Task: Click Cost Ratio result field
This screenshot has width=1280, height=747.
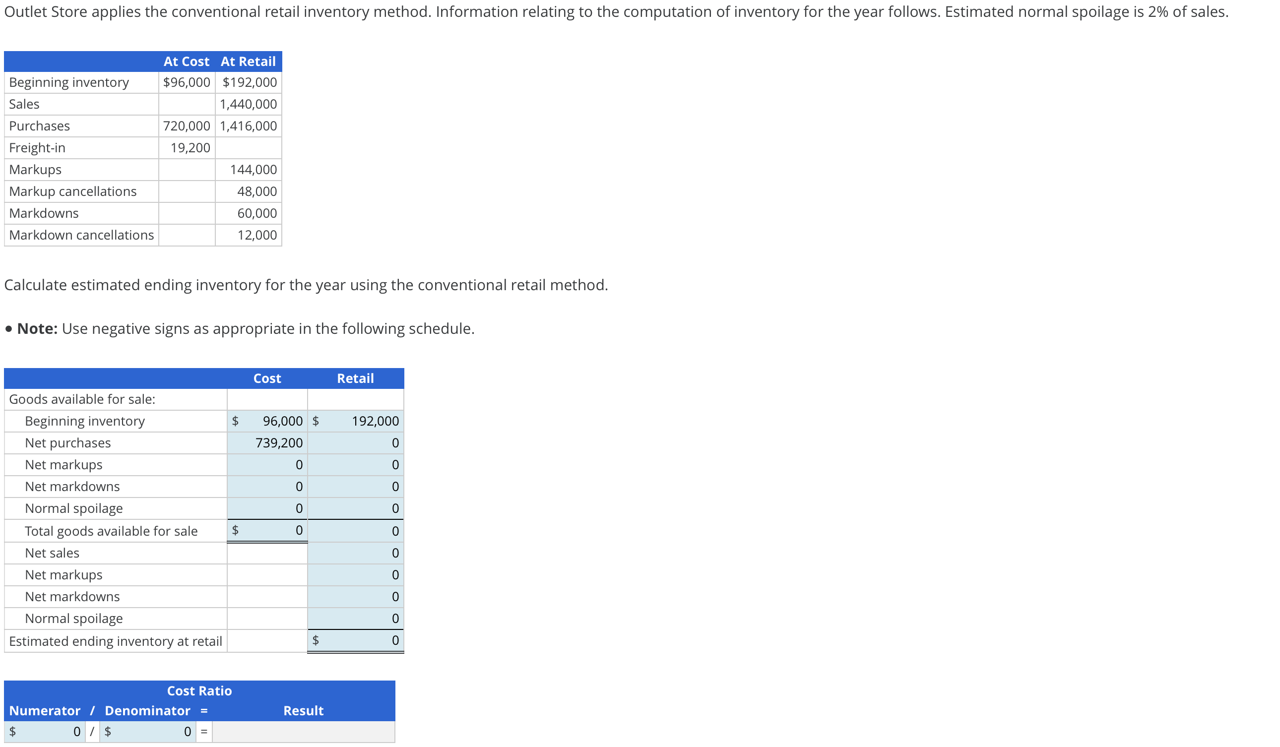Action: click(303, 732)
